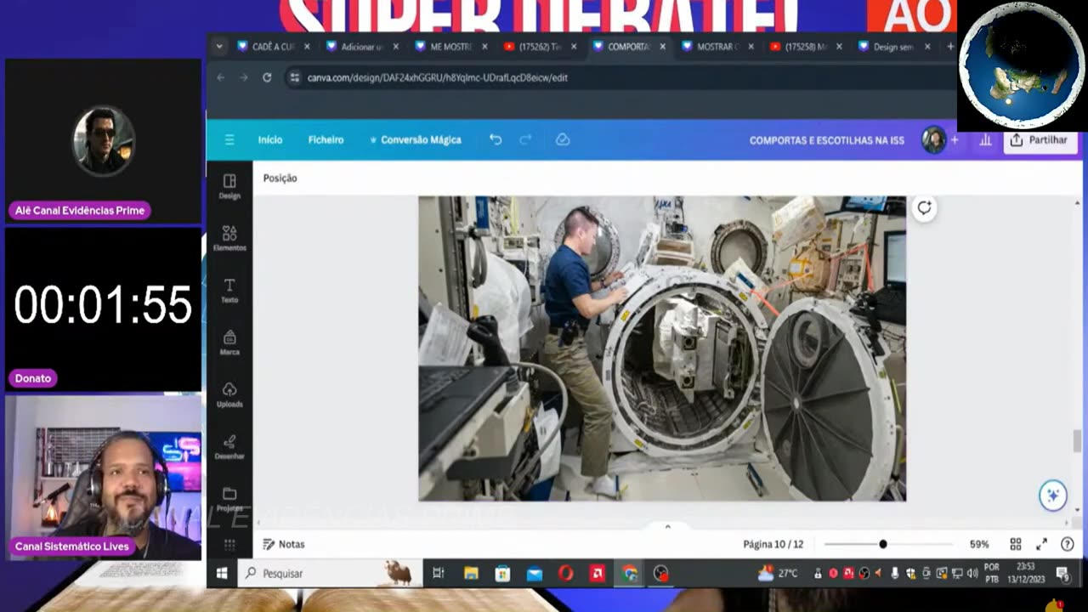Image resolution: width=1088 pixels, height=612 pixels.
Task: Switch to the MOSTRAR browser tab
Action: tap(717, 47)
